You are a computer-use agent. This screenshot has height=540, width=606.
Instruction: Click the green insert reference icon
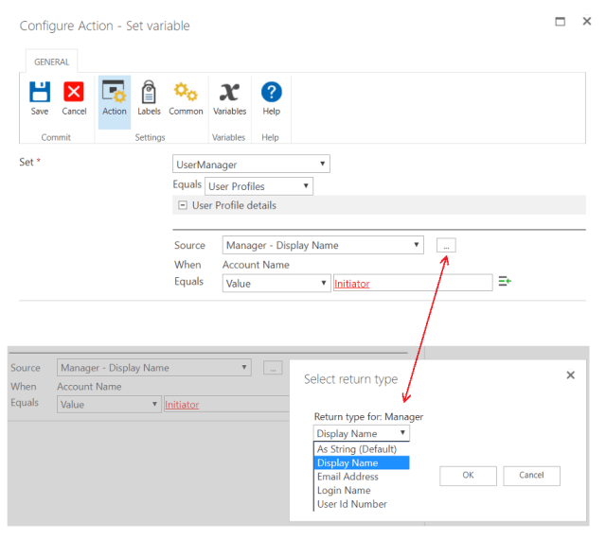(x=505, y=281)
